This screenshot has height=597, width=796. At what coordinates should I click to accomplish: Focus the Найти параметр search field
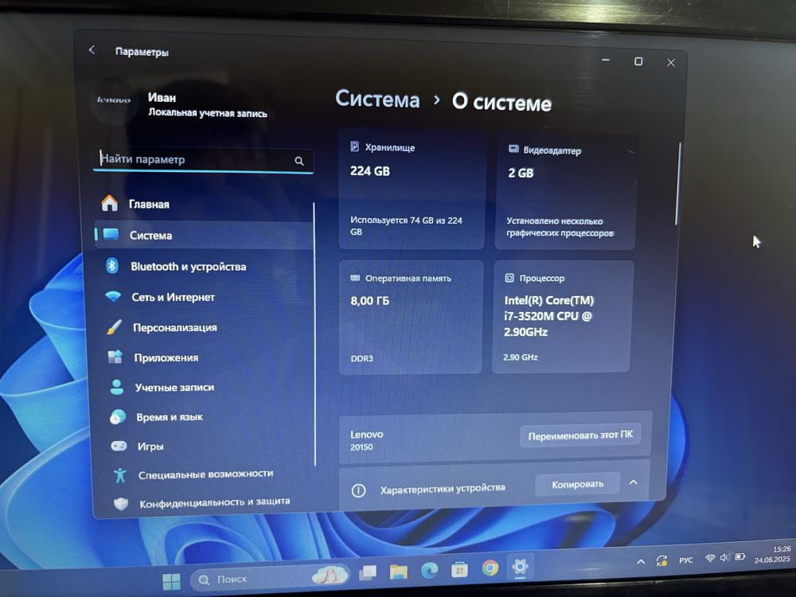[x=203, y=160]
